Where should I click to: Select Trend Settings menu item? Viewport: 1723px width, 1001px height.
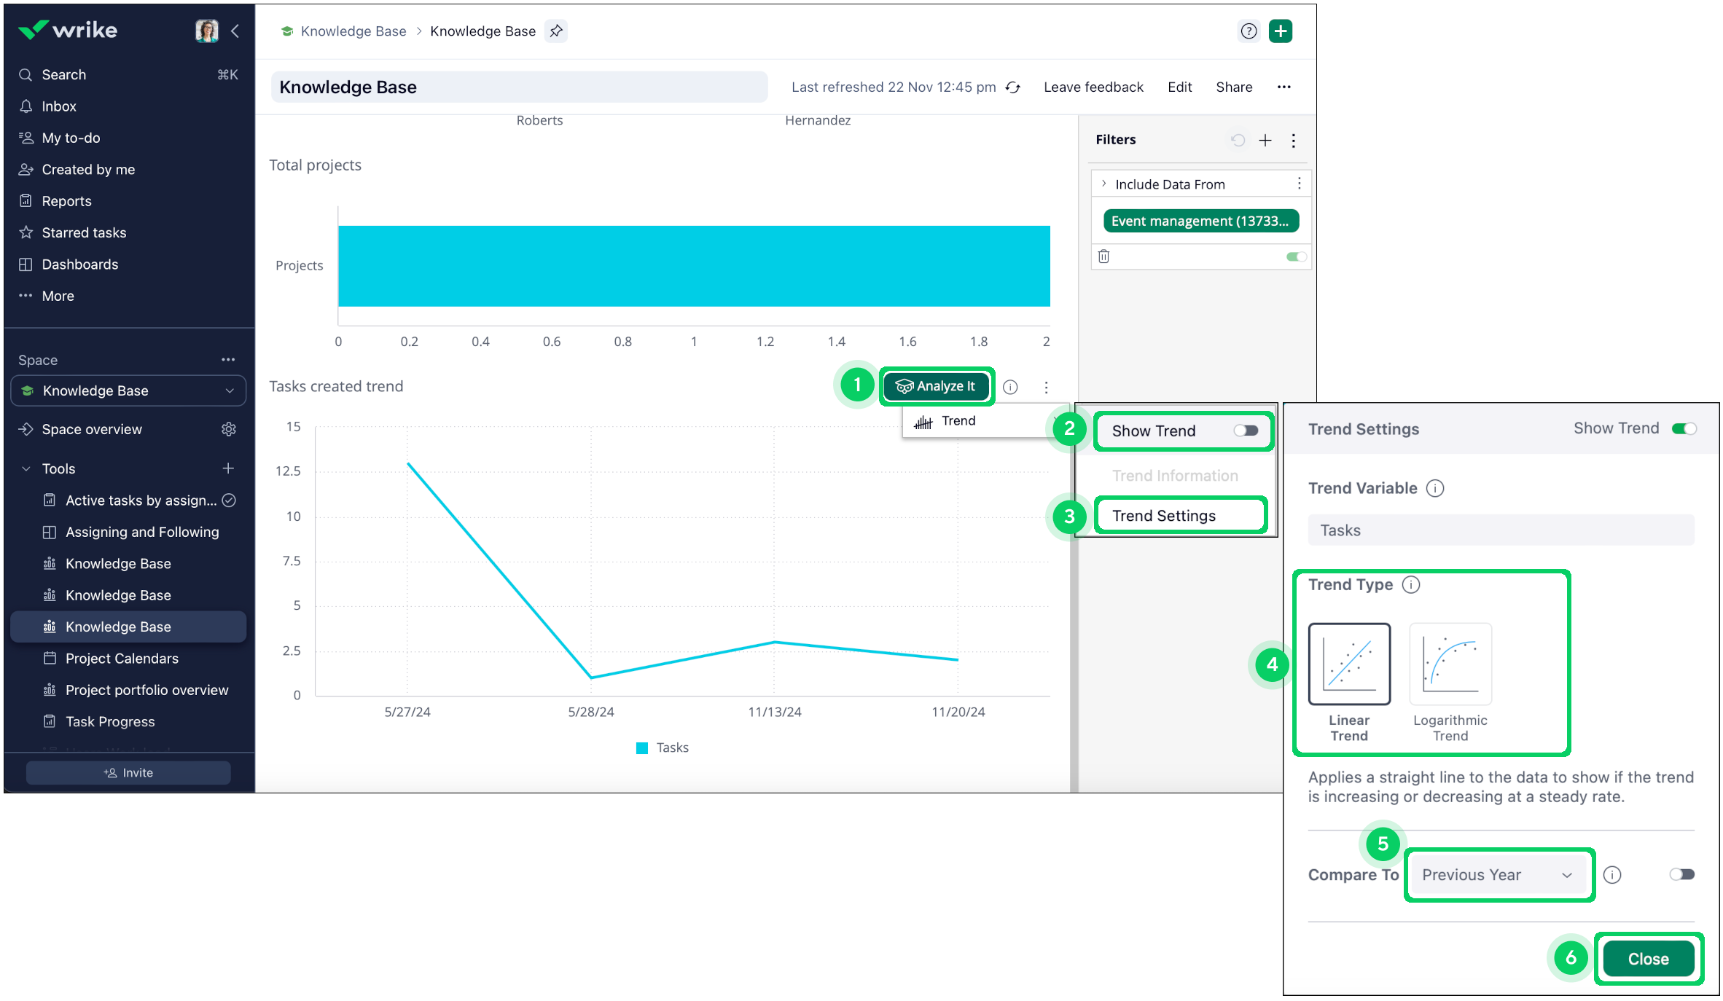(1164, 516)
